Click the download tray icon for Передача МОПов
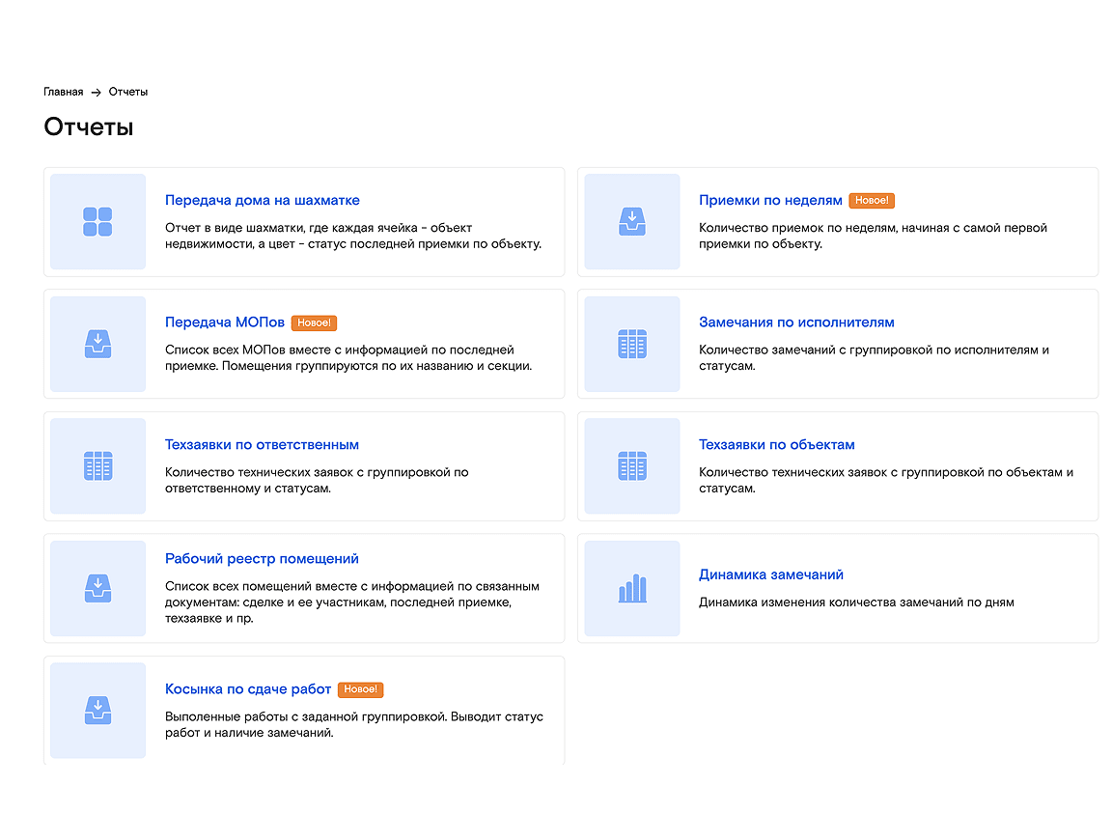 click(97, 344)
